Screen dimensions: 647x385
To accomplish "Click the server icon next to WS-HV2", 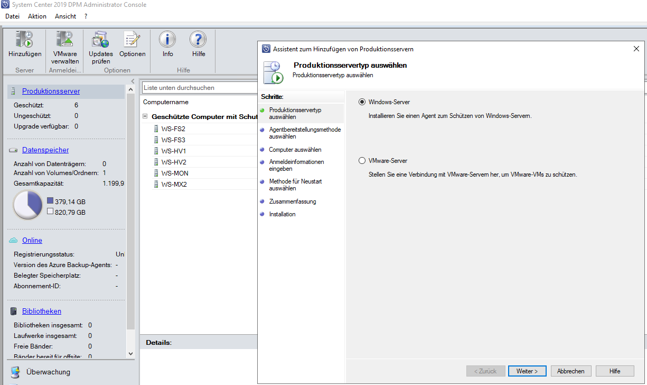I will tap(156, 162).
